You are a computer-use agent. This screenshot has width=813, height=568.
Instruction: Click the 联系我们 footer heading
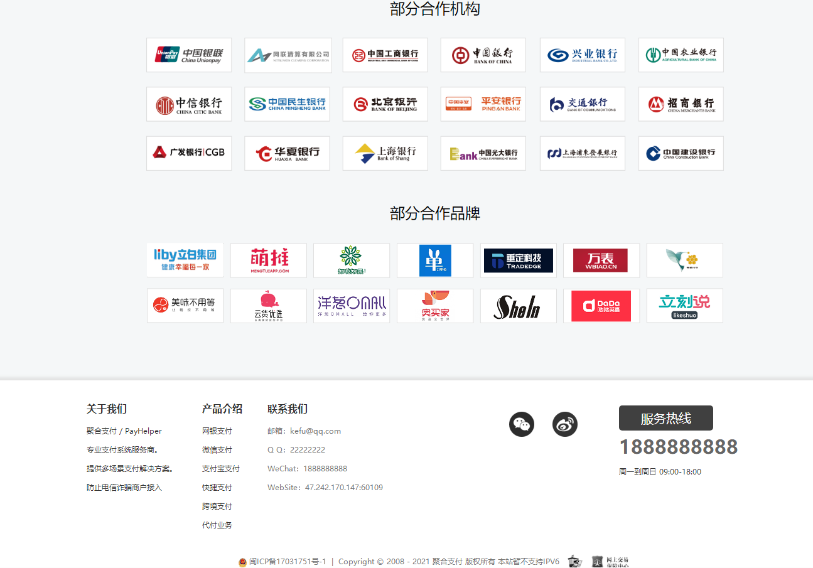(x=288, y=409)
